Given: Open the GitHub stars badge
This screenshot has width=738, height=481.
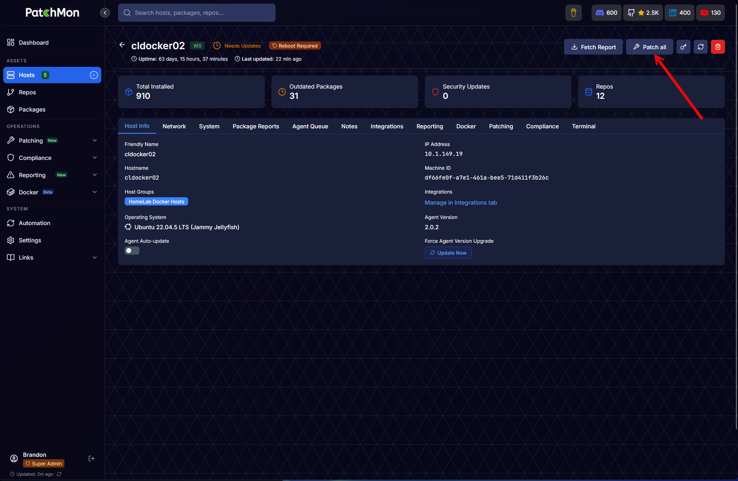Looking at the screenshot, I should click(x=643, y=13).
